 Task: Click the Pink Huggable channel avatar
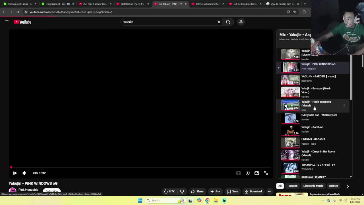13,190
